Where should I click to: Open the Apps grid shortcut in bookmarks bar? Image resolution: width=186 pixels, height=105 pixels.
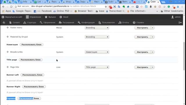point(7,11)
